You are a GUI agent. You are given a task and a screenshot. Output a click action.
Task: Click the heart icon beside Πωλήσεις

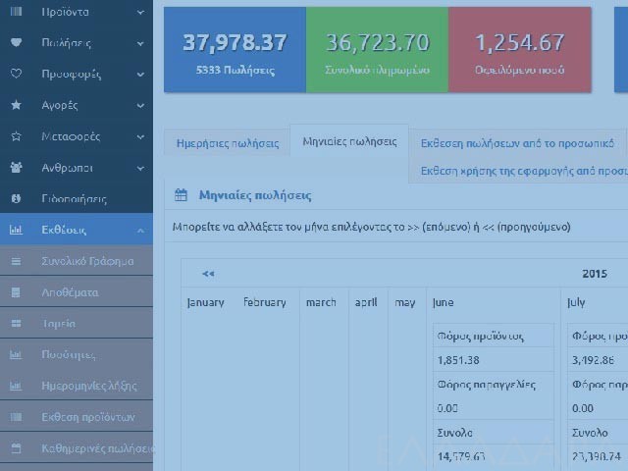(x=16, y=42)
